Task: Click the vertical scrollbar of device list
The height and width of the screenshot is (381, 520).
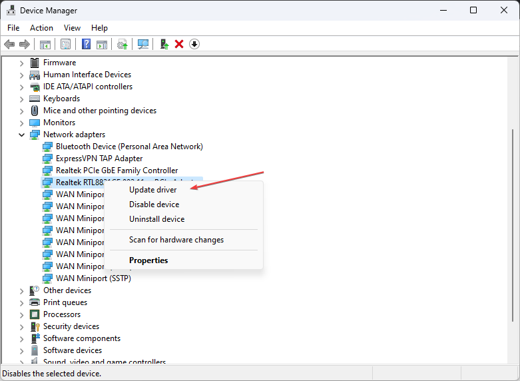Action: point(513,200)
